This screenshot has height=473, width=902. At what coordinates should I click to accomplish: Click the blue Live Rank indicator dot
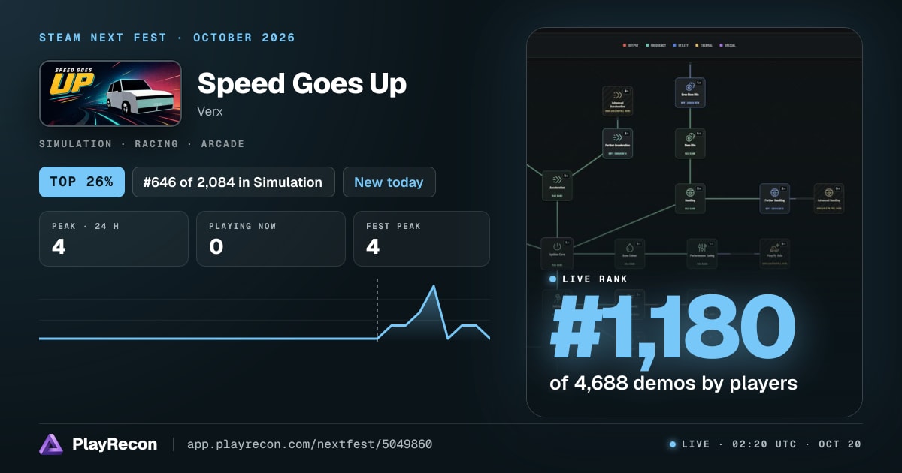(553, 279)
